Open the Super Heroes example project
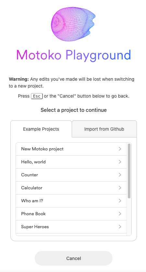This screenshot has width=146, height=272. [71, 227]
